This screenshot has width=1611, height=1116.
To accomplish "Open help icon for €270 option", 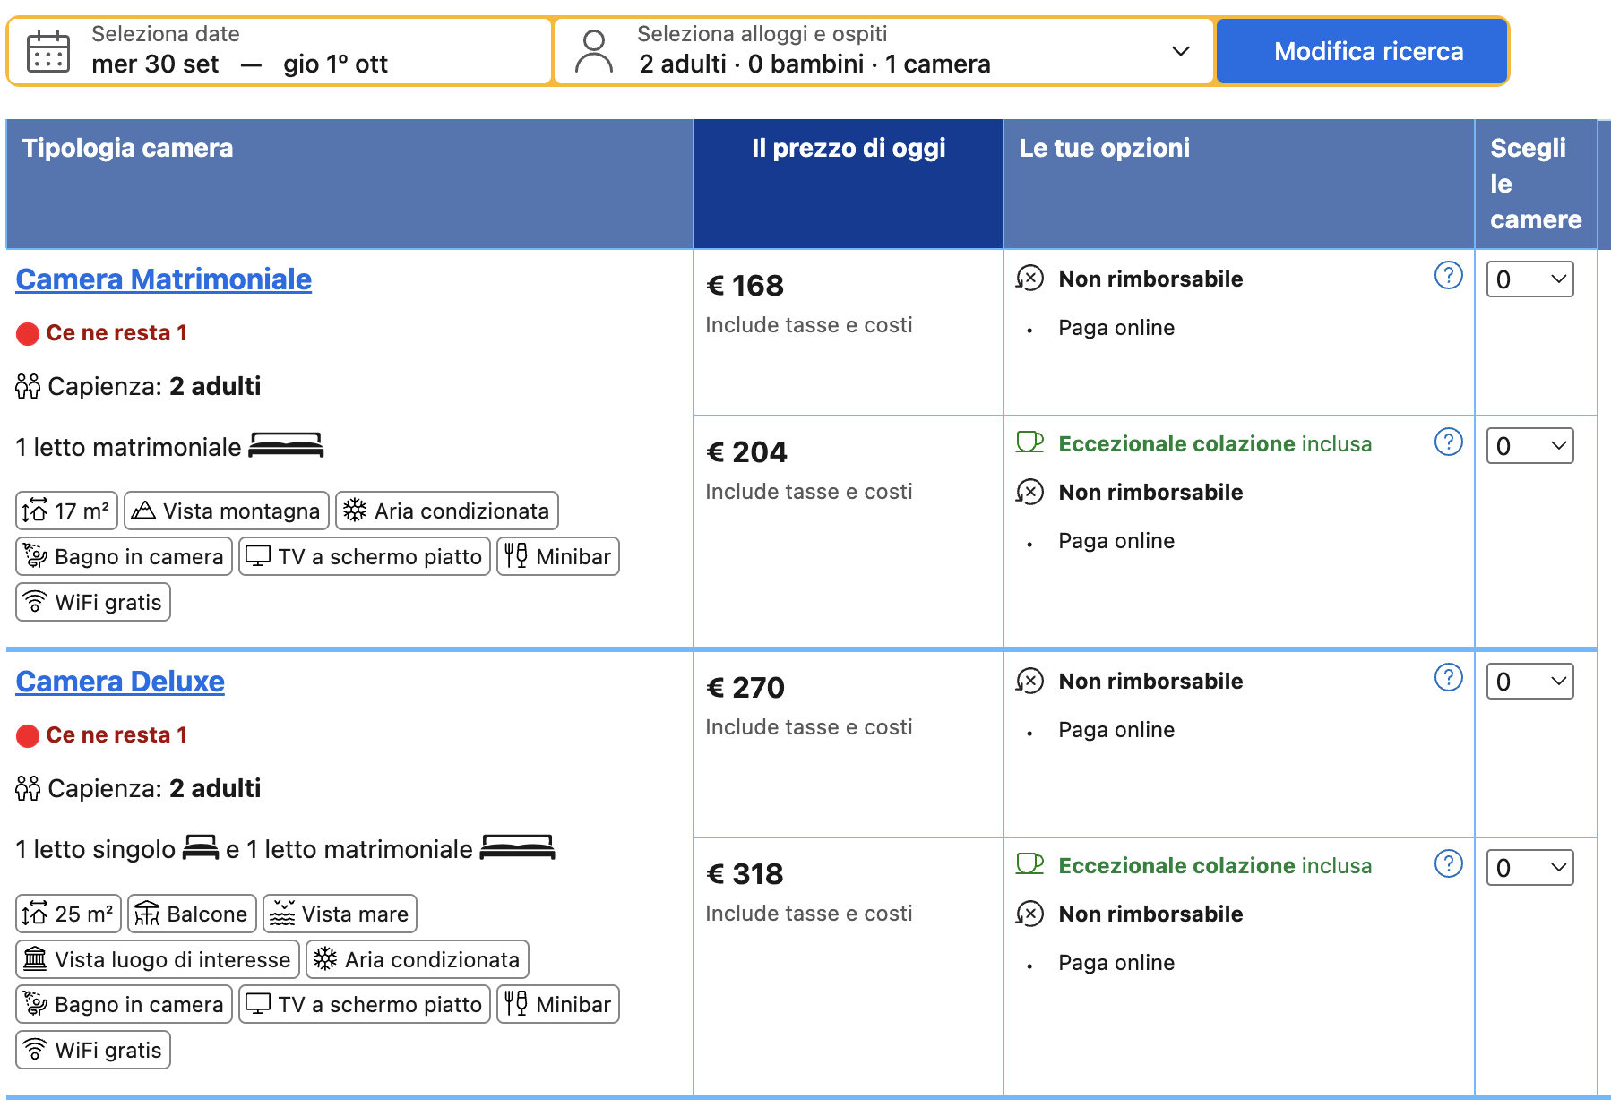I will pyautogui.click(x=1448, y=677).
